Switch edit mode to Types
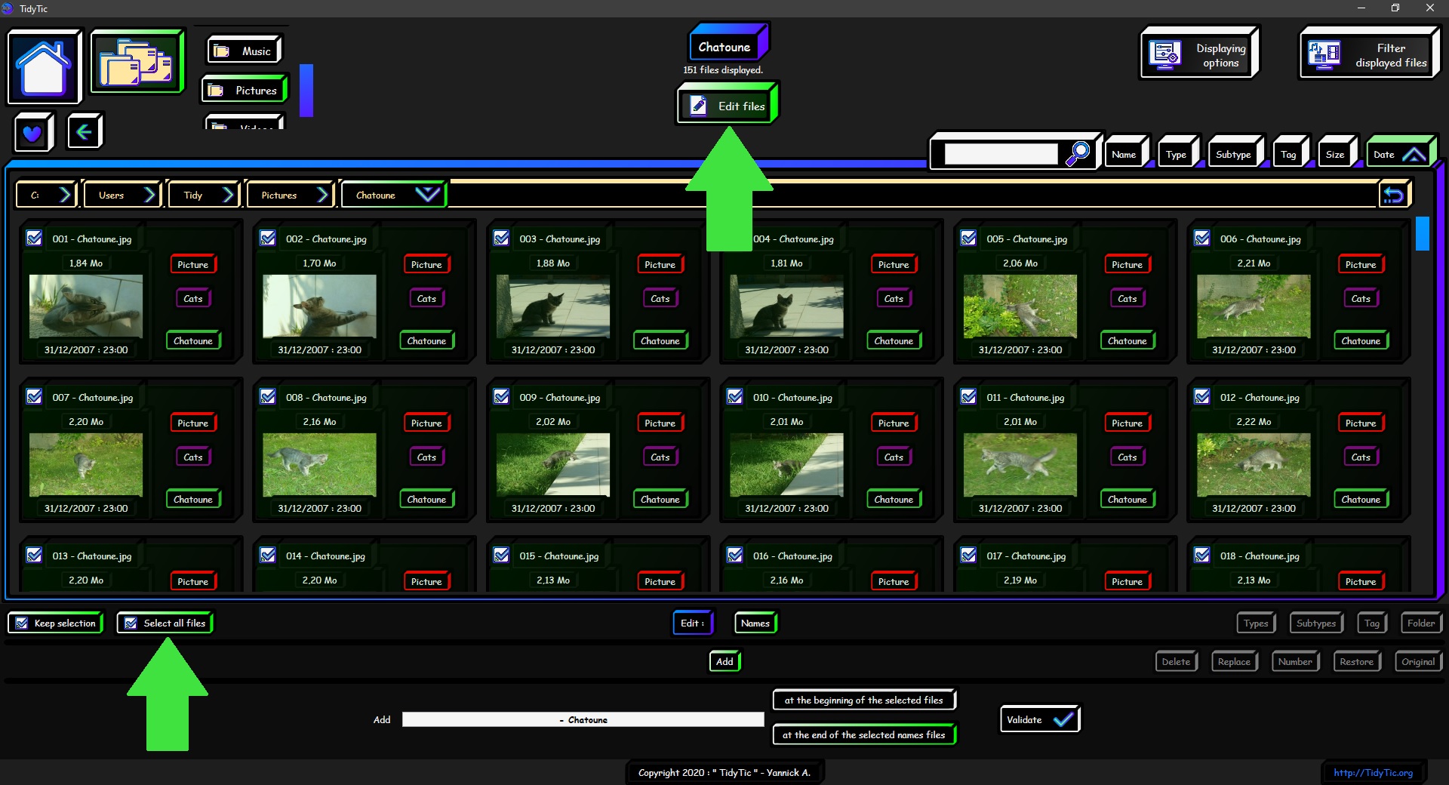The height and width of the screenshot is (785, 1449). 1256,623
